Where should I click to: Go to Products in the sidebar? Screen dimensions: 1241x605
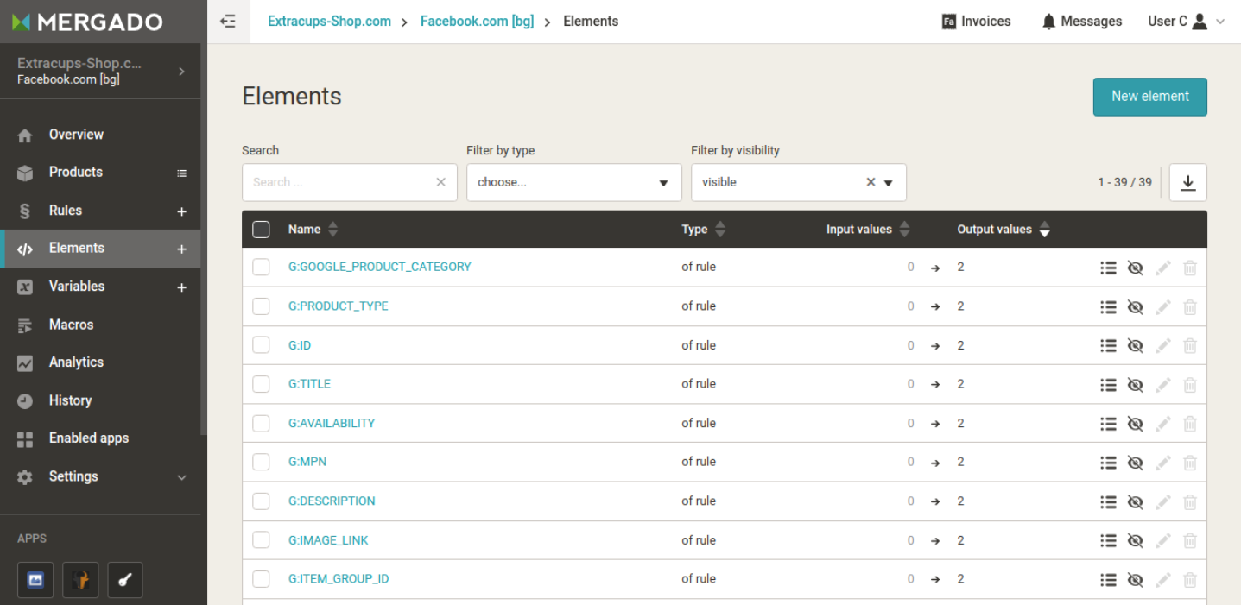(x=76, y=173)
